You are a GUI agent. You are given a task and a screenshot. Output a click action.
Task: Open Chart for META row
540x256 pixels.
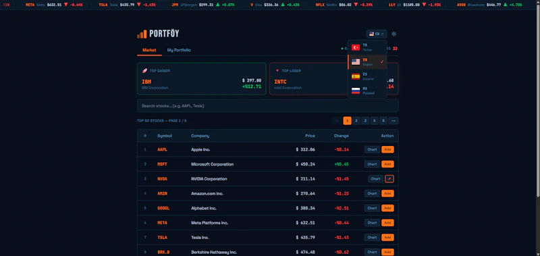pos(372,223)
